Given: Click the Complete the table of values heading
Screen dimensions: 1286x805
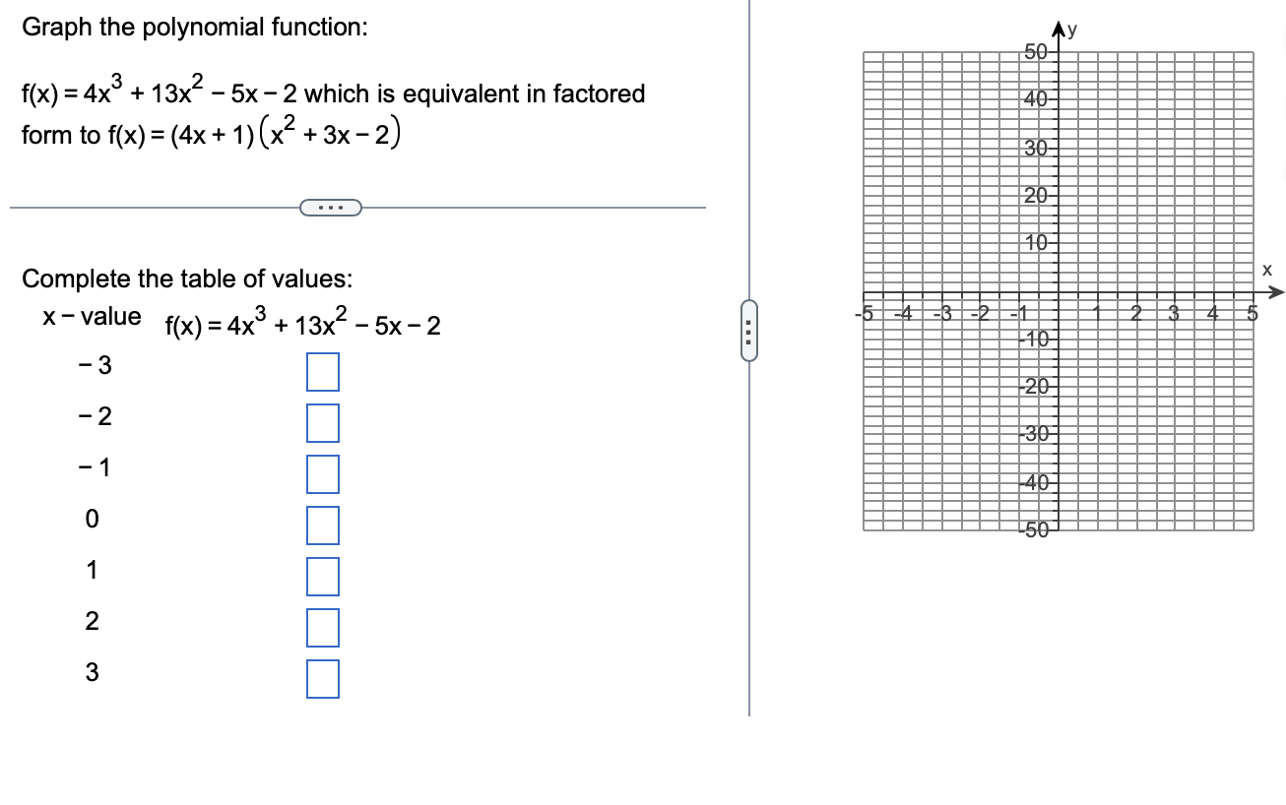Looking at the screenshot, I should tap(188, 279).
